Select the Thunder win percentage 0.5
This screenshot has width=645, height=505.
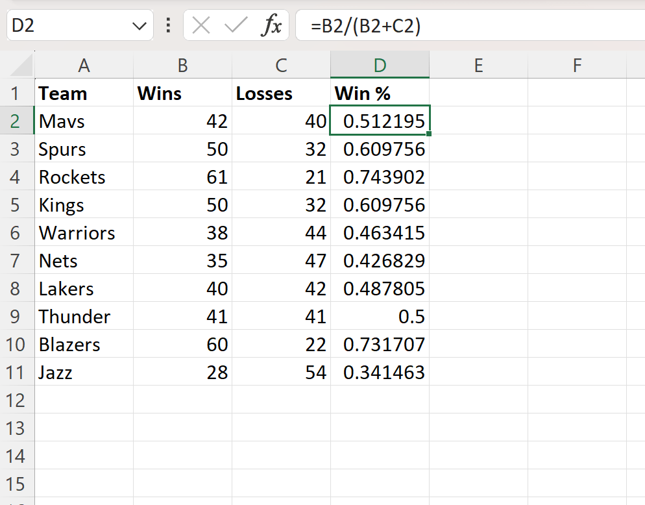pyautogui.click(x=380, y=316)
